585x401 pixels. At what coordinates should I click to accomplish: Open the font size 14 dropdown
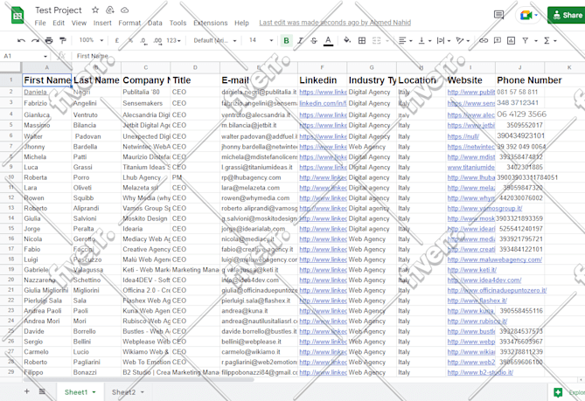coord(261,40)
